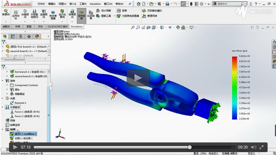The image size is (276, 155).
Task: Switch to the SOLIDWORKS 插件 tab
Action: pos(58,27)
